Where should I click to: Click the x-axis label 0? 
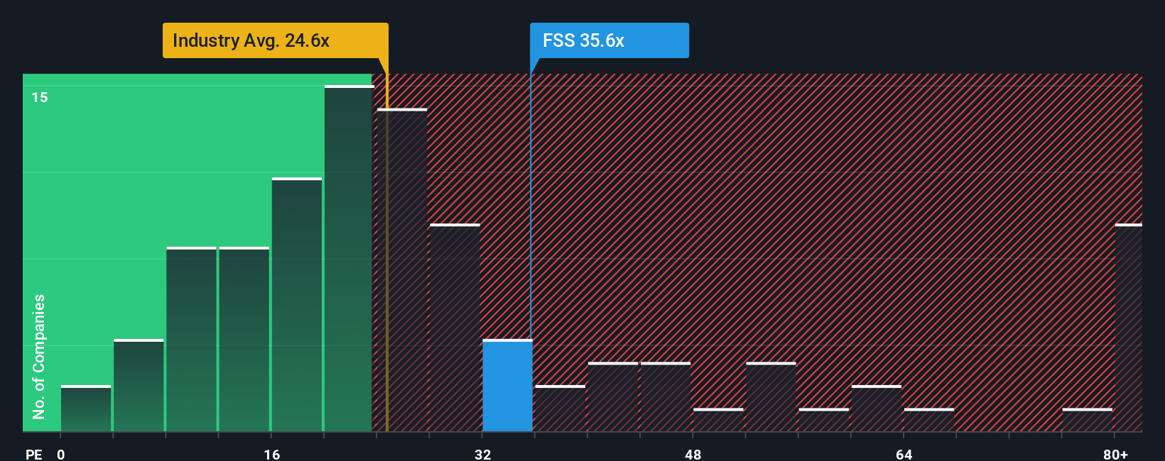[61, 454]
